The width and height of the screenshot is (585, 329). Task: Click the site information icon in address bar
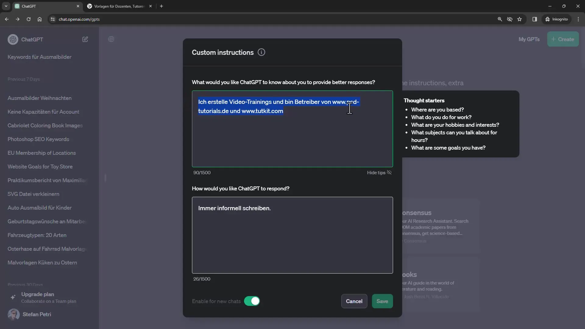click(53, 19)
